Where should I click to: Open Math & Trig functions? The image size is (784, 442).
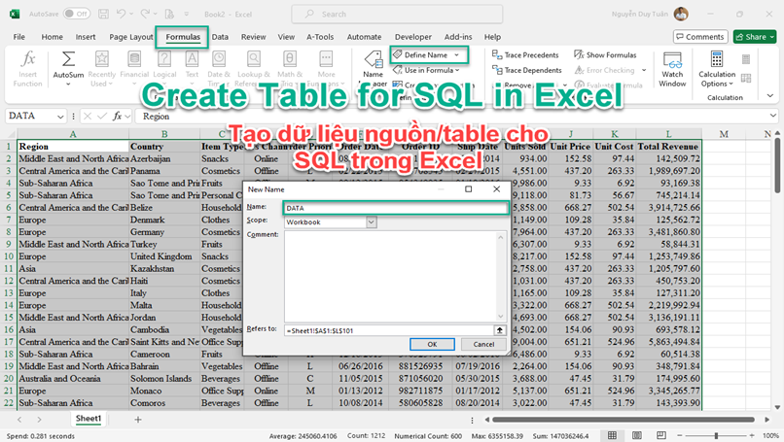click(290, 69)
